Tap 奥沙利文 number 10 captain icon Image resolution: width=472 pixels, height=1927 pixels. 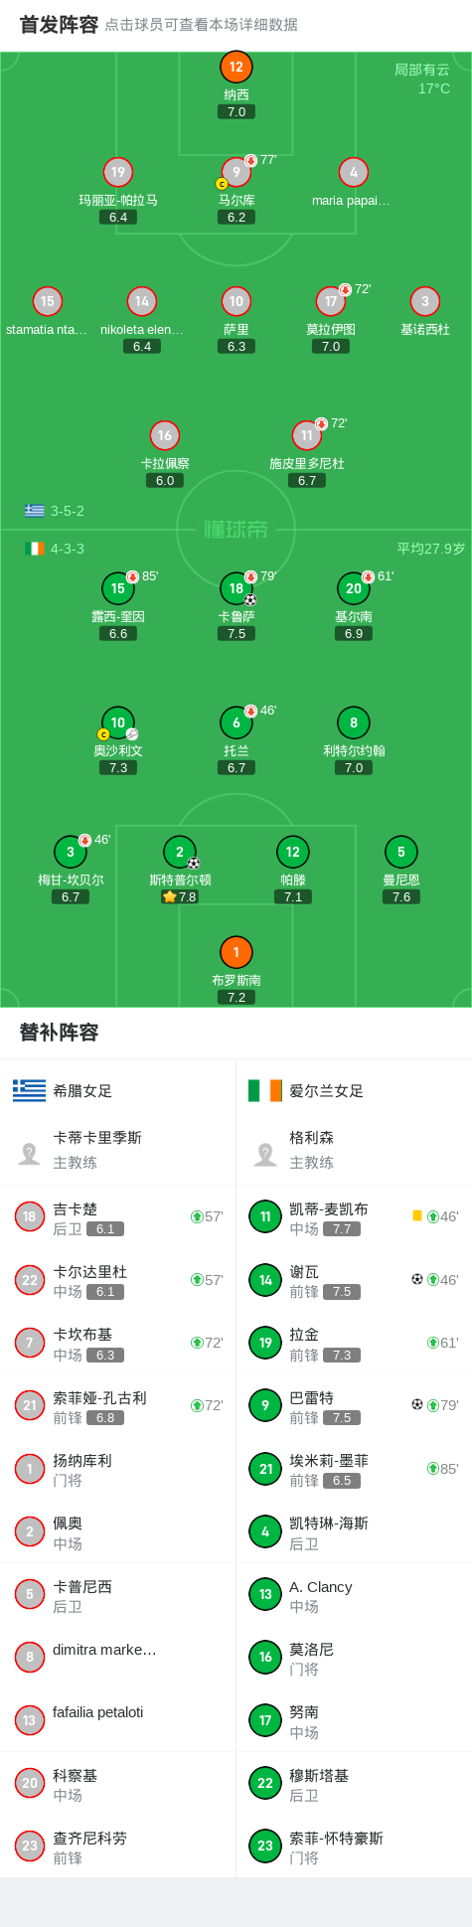(117, 723)
